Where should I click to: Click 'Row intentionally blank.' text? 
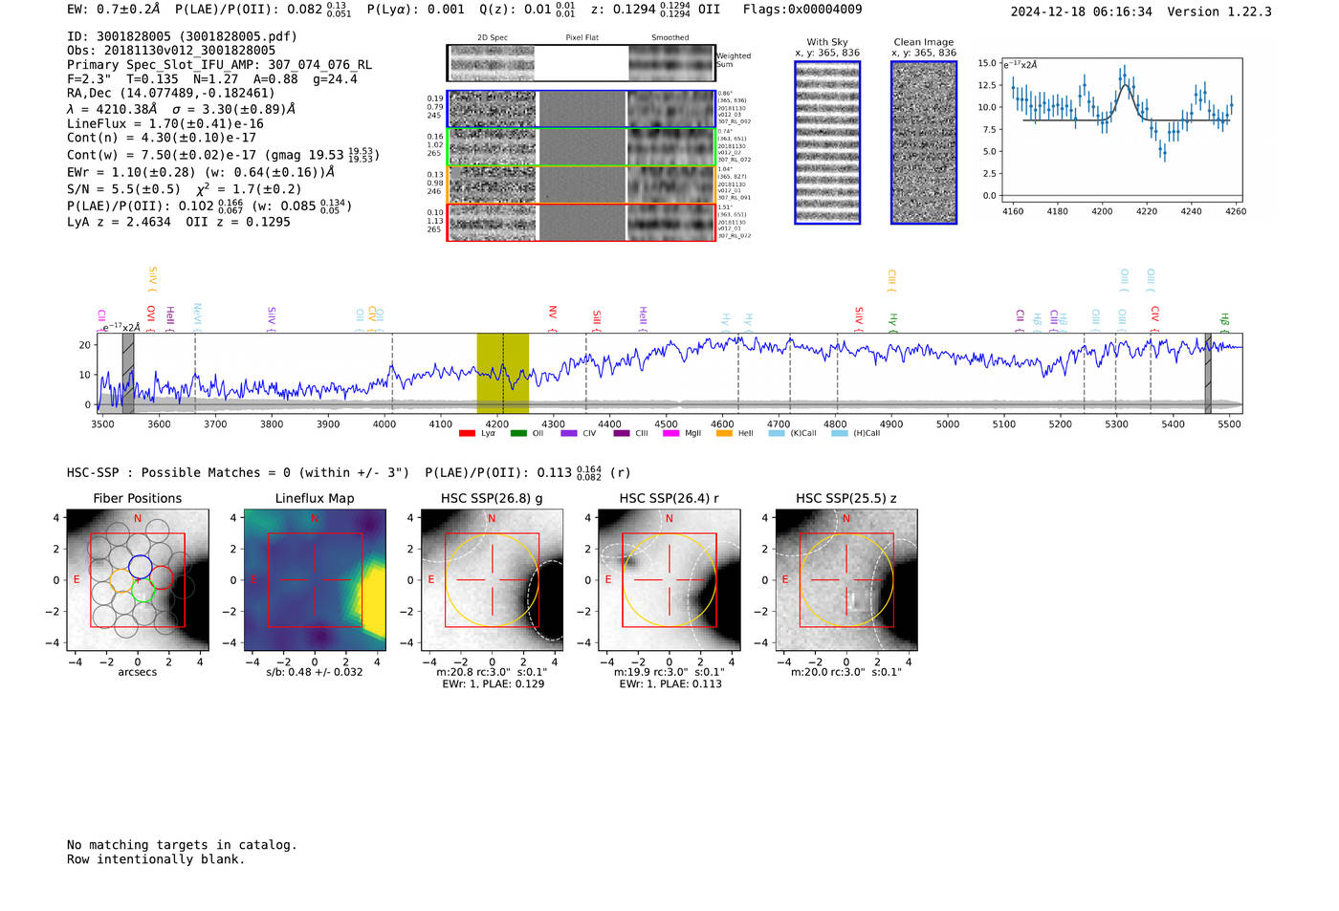[x=156, y=859]
